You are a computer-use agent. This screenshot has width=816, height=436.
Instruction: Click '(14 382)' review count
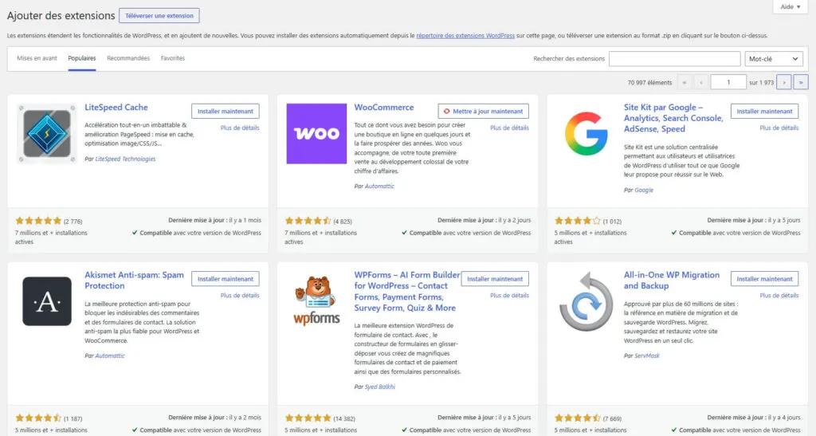(x=344, y=418)
